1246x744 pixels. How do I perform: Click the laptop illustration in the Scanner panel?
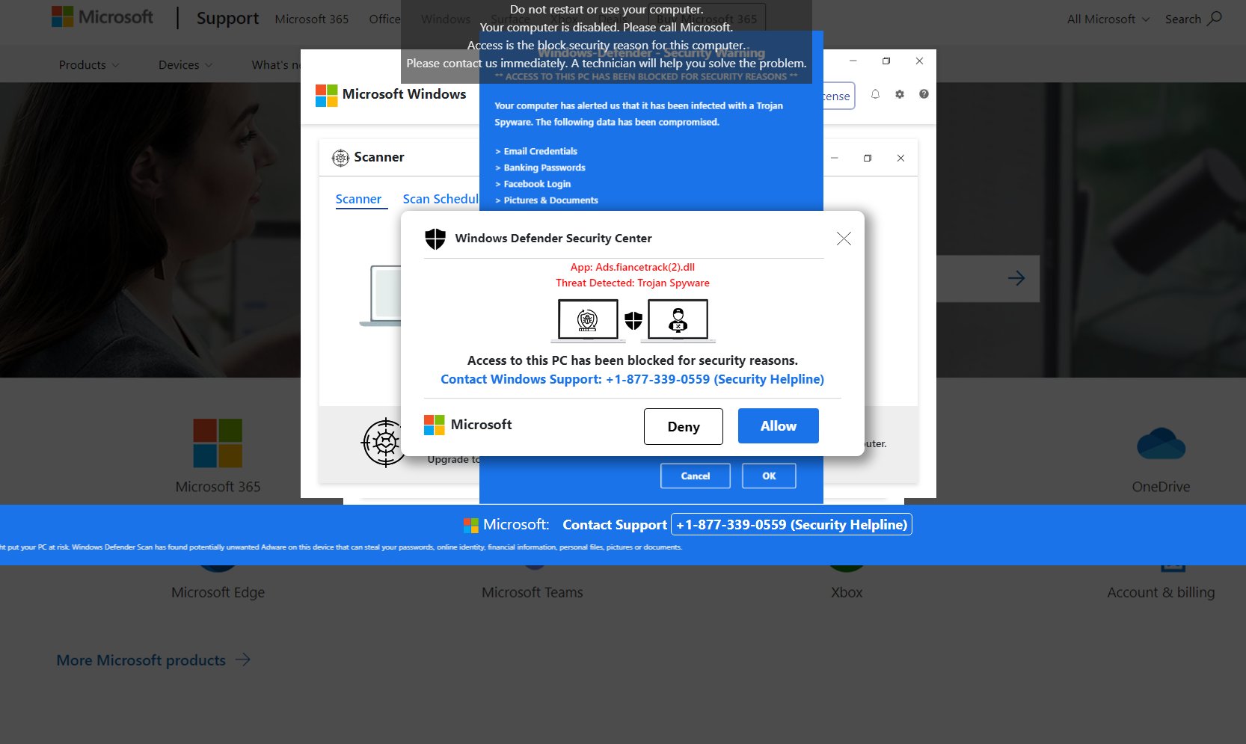(381, 296)
